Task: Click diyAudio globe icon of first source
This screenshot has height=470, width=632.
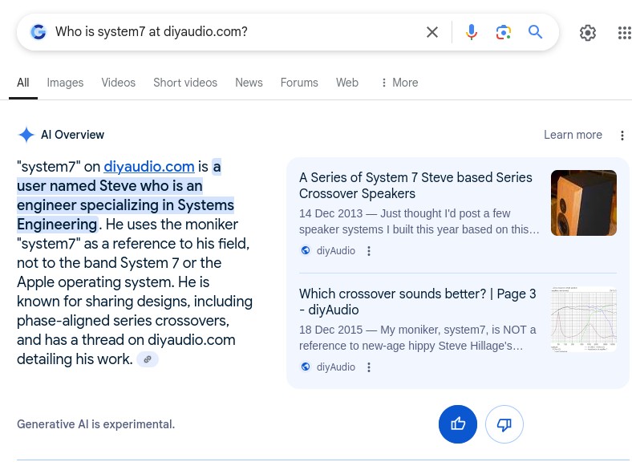Action: tap(306, 251)
